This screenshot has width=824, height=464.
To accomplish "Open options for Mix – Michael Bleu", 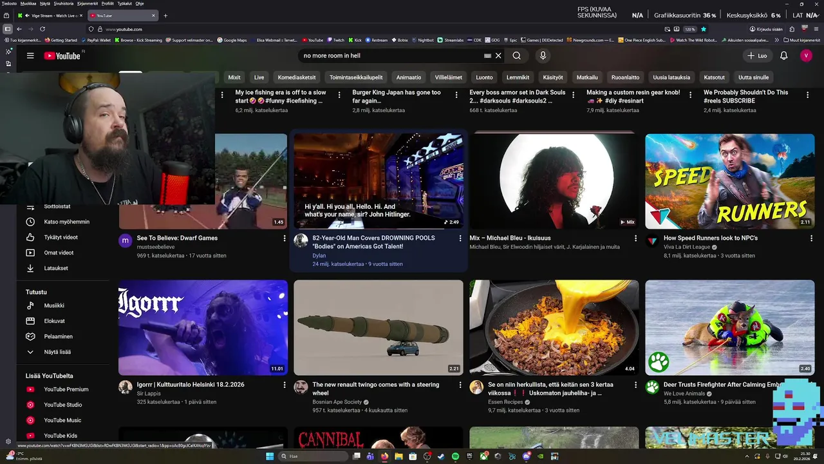I will [635, 238].
